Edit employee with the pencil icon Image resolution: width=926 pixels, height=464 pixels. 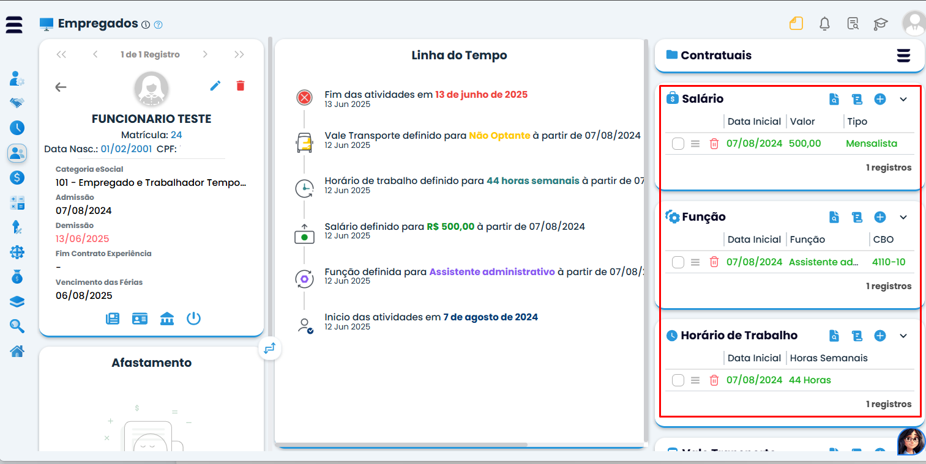coord(215,86)
